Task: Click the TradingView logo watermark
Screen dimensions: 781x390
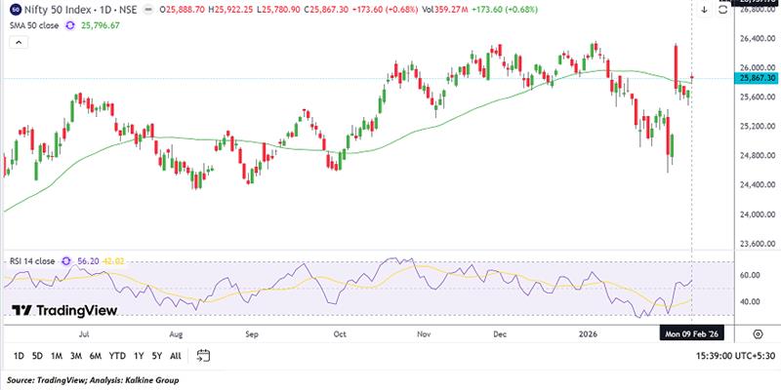Action: coord(64,311)
